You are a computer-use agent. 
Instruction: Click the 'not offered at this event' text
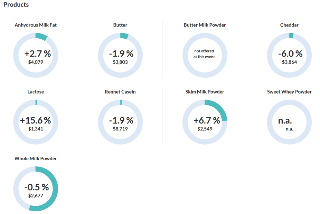click(204, 53)
